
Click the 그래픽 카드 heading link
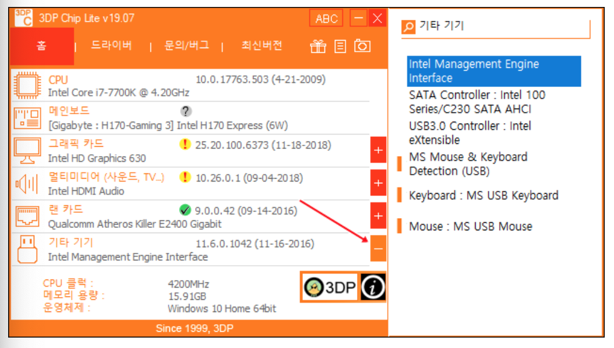click(76, 143)
